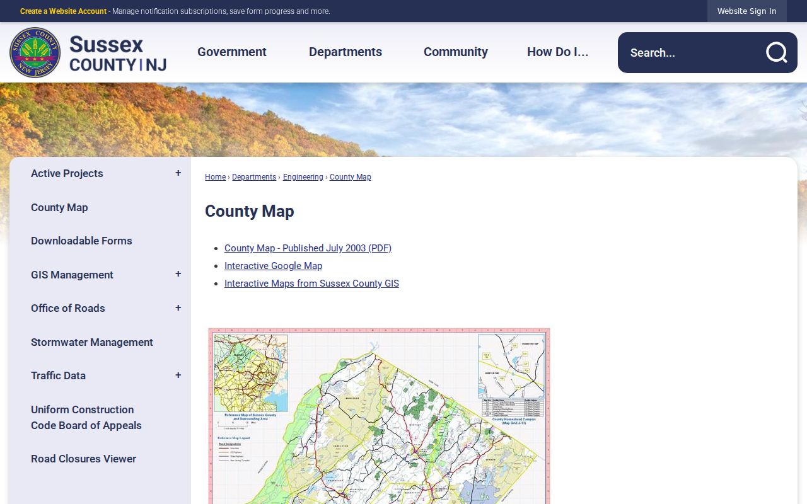
Task: Expand the Traffic Data submenu
Action: coord(178,375)
